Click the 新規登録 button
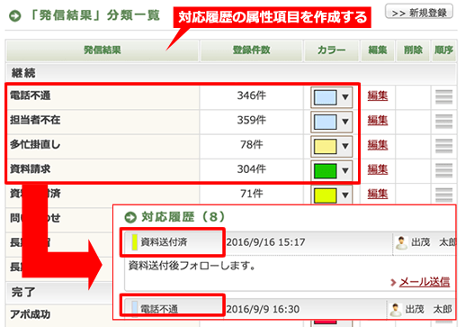 point(419,12)
